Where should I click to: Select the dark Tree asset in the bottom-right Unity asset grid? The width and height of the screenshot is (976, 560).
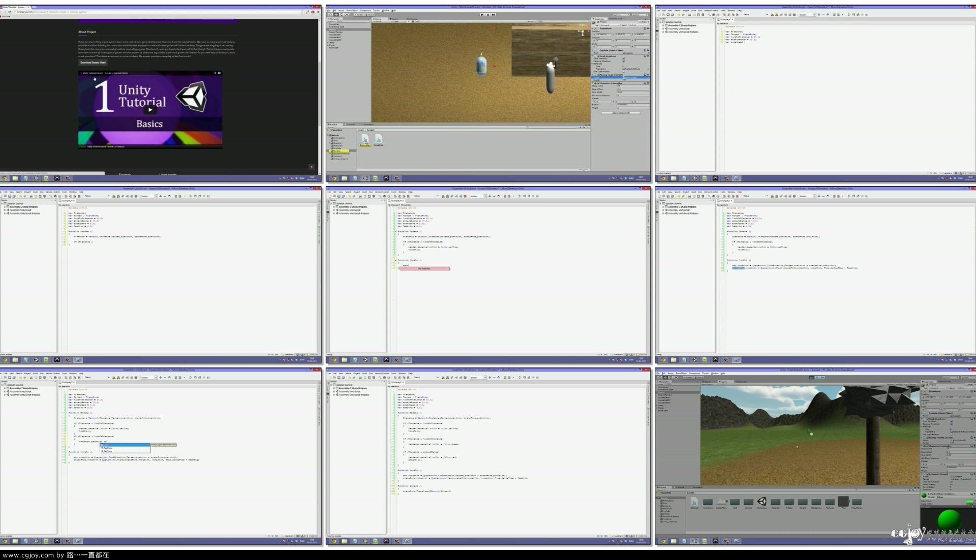tap(843, 502)
